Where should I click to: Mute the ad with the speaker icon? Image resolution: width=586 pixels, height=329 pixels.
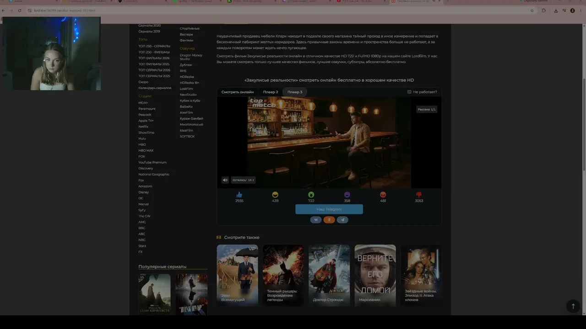225,180
